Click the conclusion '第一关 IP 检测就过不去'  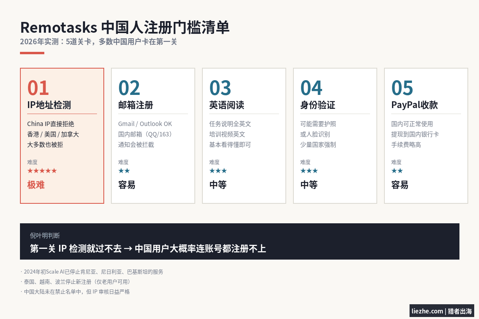click(x=76, y=249)
